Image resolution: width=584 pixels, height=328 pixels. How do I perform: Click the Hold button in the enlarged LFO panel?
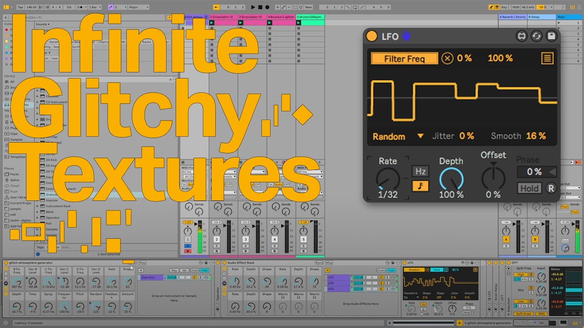(x=530, y=188)
